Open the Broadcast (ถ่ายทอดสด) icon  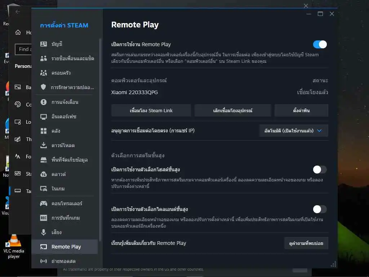tap(44, 261)
